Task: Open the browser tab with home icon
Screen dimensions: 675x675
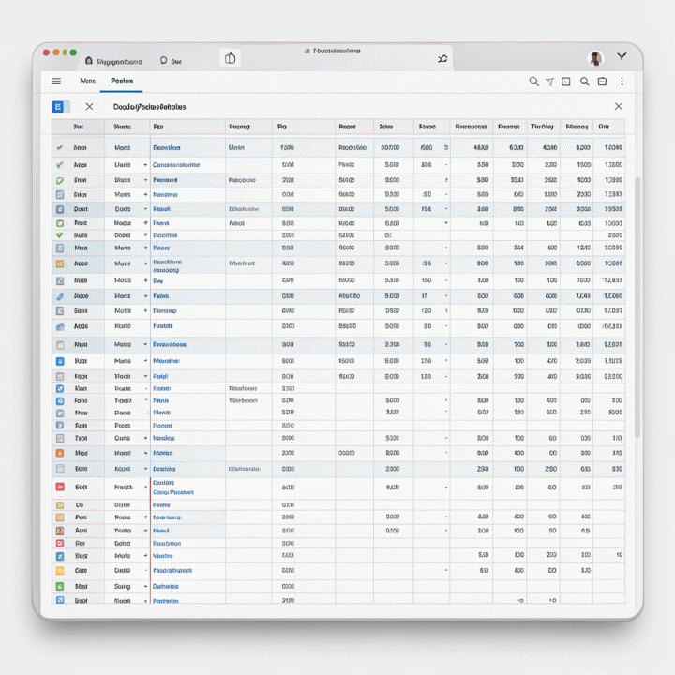Action: (x=113, y=61)
